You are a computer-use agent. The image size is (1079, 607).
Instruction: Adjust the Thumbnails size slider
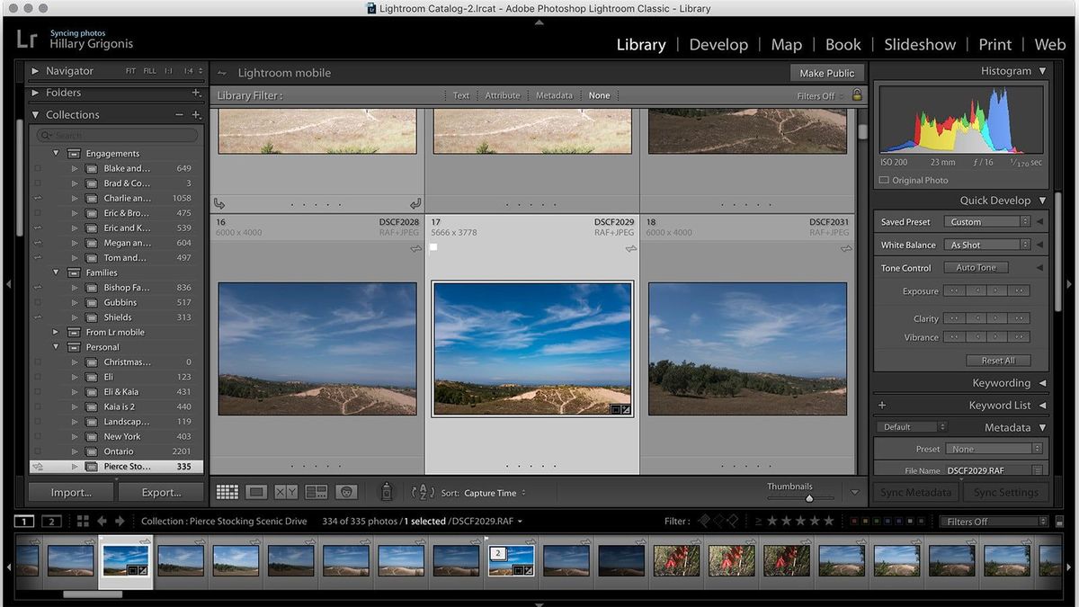pos(808,497)
